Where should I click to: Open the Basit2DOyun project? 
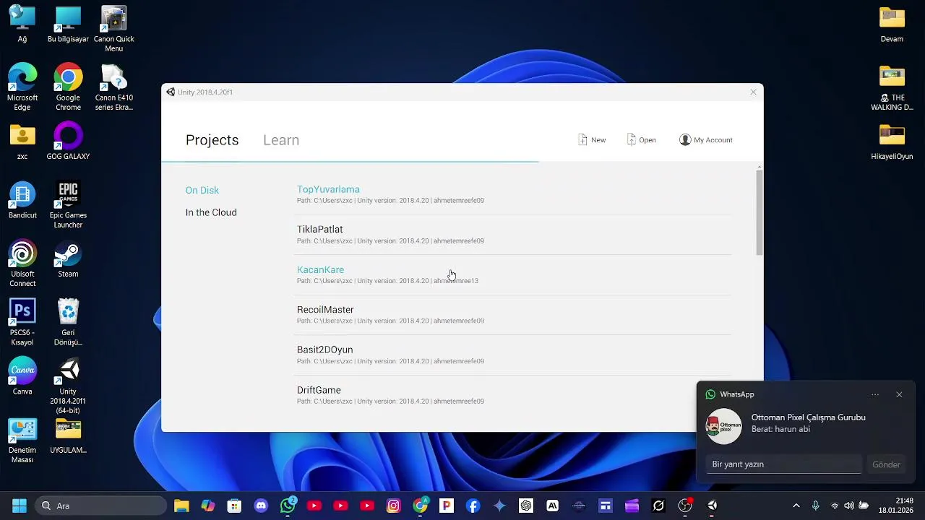point(513,355)
